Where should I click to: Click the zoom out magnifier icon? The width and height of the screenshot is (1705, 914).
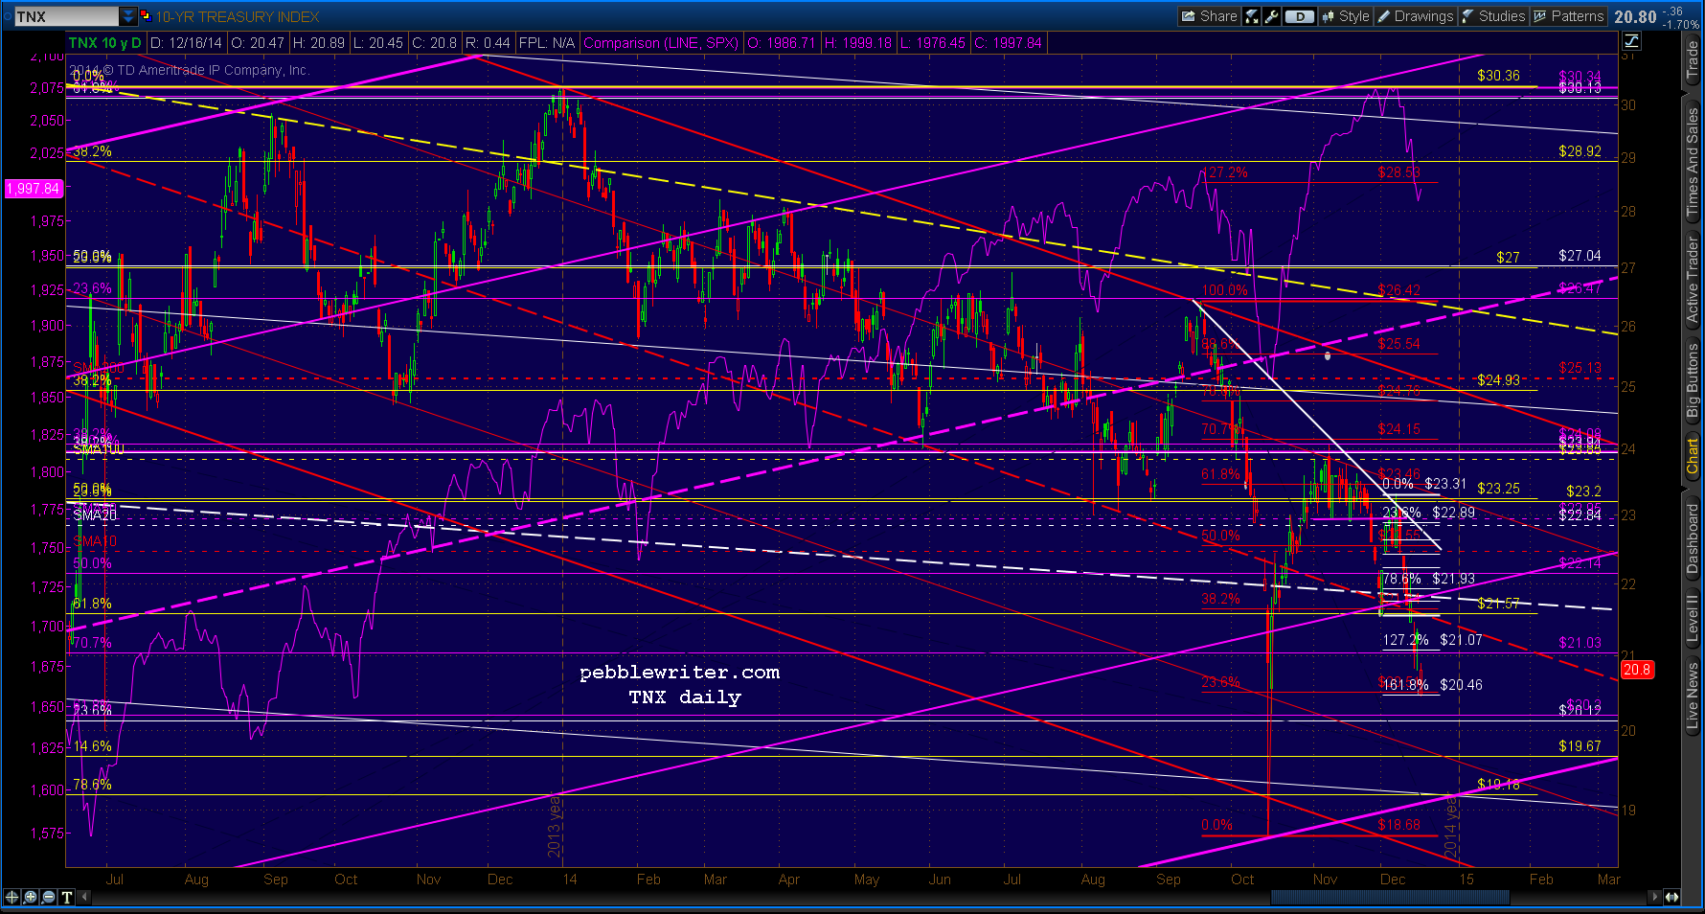pos(49,897)
